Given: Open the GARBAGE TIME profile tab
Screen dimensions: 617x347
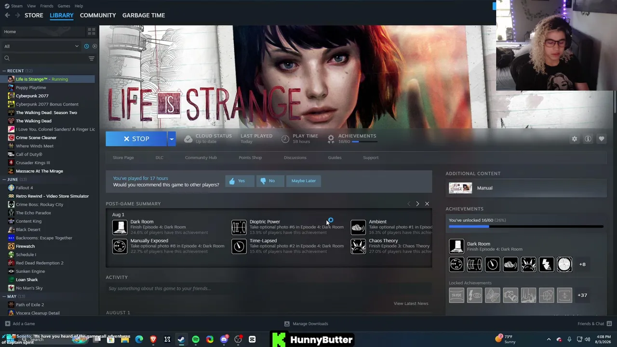Looking at the screenshot, I should pos(144,15).
